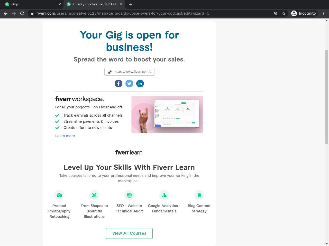Screen dimensions: 329x246
Task: Click the View All Courses button
Action: [129, 233]
